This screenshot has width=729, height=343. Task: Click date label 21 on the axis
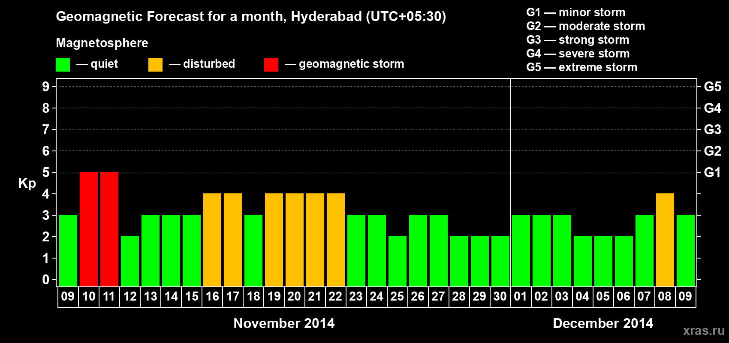click(315, 297)
